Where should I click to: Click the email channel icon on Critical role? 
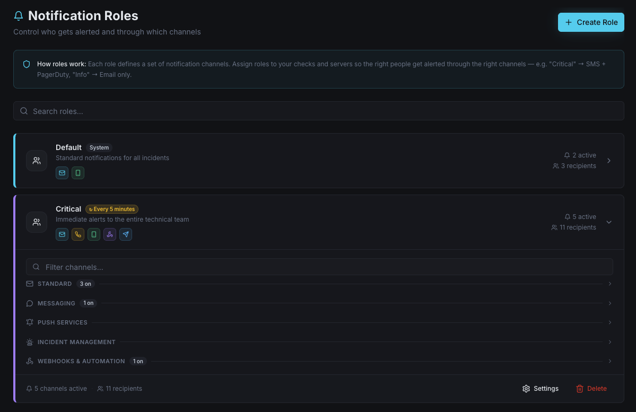point(62,234)
